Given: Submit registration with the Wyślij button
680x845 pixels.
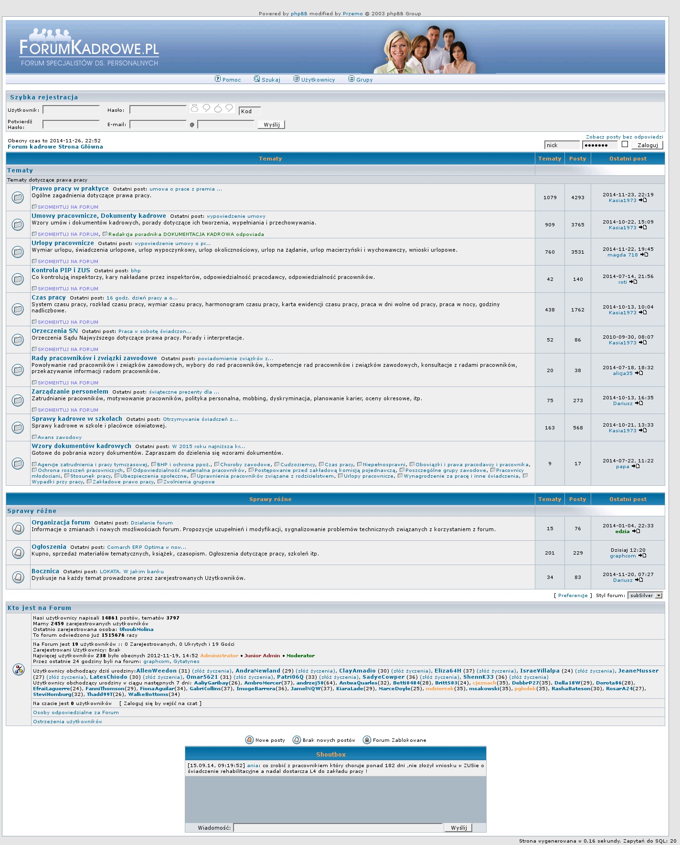Looking at the screenshot, I should click(271, 125).
